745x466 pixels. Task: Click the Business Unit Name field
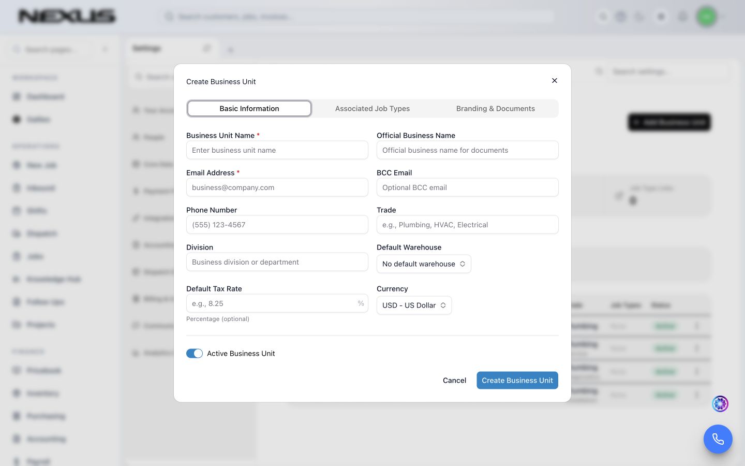point(277,150)
